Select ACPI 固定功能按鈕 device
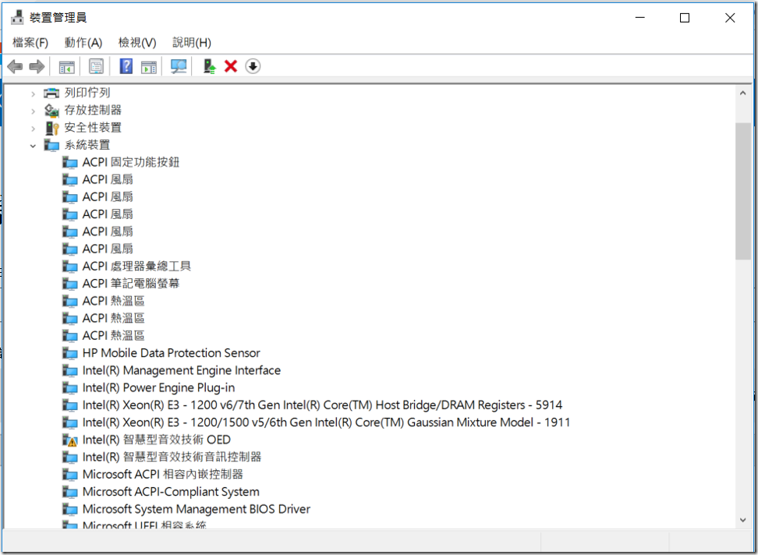The image size is (758, 555). click(131, 162)
